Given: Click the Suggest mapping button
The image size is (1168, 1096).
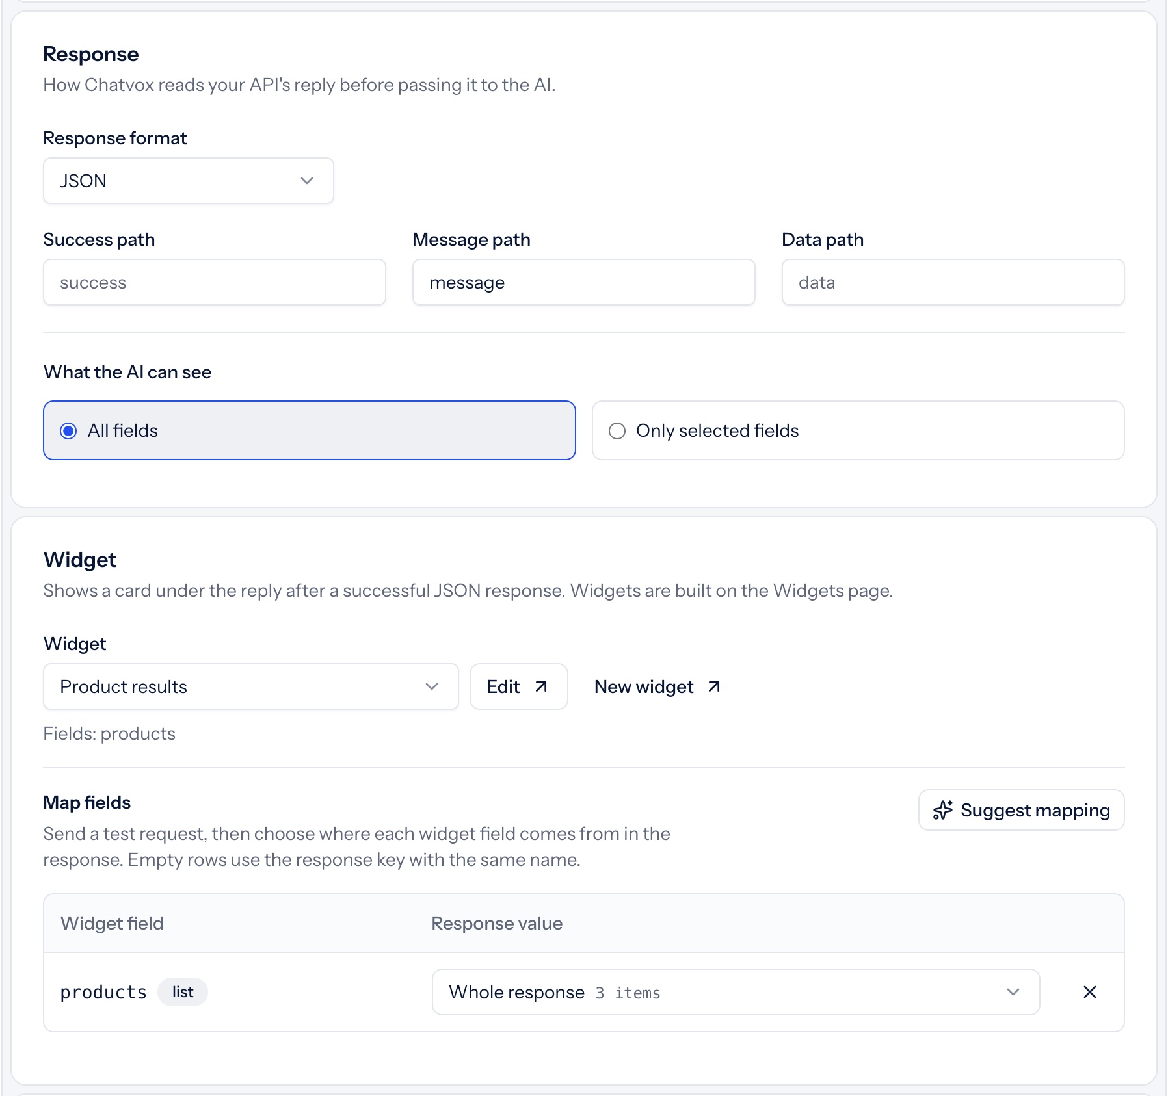Looking at the screenshot, I should (x=1022, y=810).
